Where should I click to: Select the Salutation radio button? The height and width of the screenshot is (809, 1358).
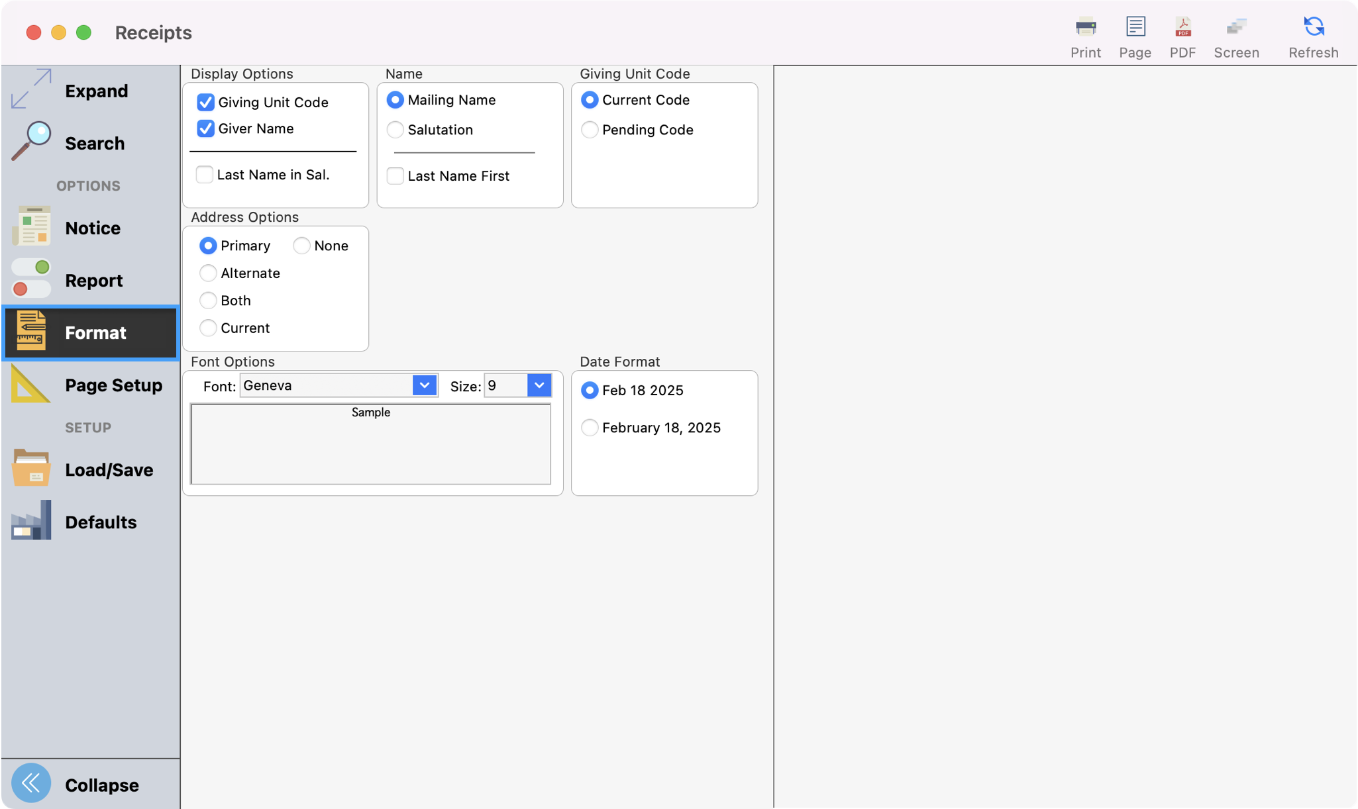click(395, 130)
